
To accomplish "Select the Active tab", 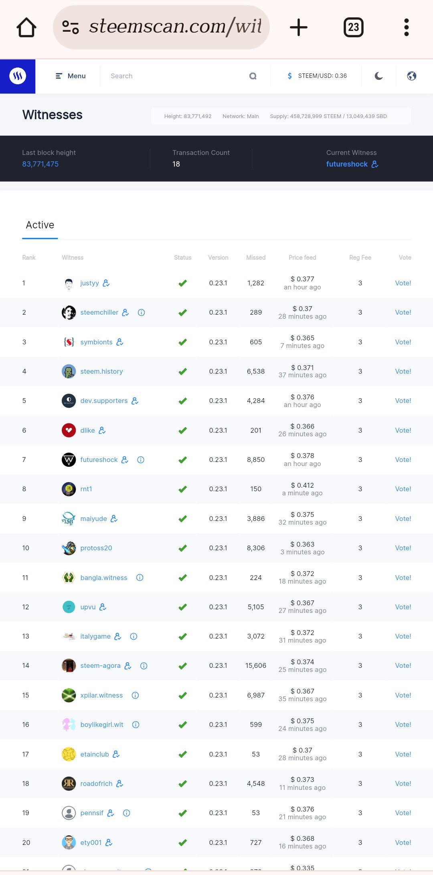I will (x=40, y=225).
